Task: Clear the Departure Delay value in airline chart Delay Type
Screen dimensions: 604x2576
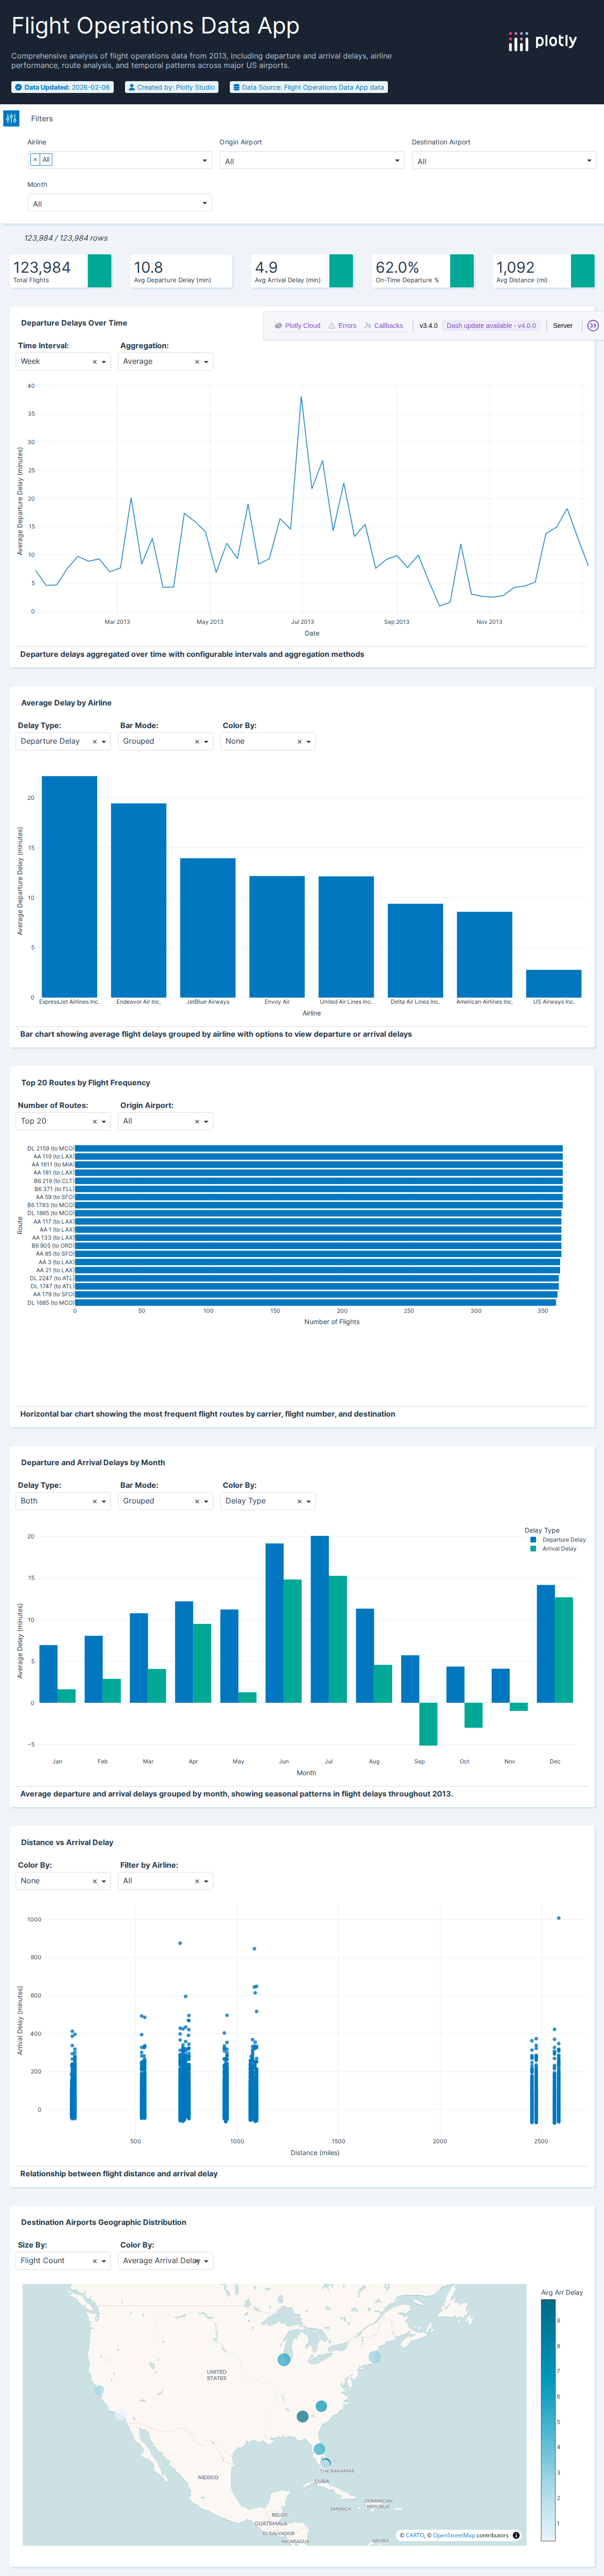Action: [95, 742]
